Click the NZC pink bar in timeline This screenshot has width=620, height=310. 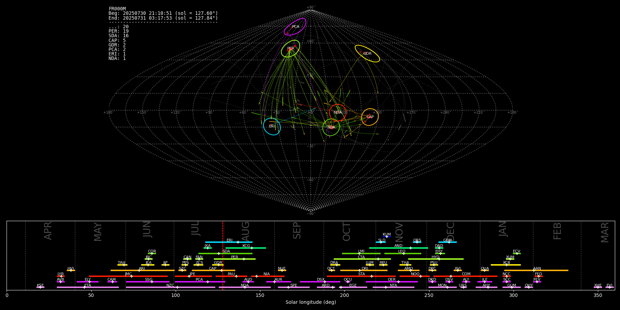[x=170, y=287]
